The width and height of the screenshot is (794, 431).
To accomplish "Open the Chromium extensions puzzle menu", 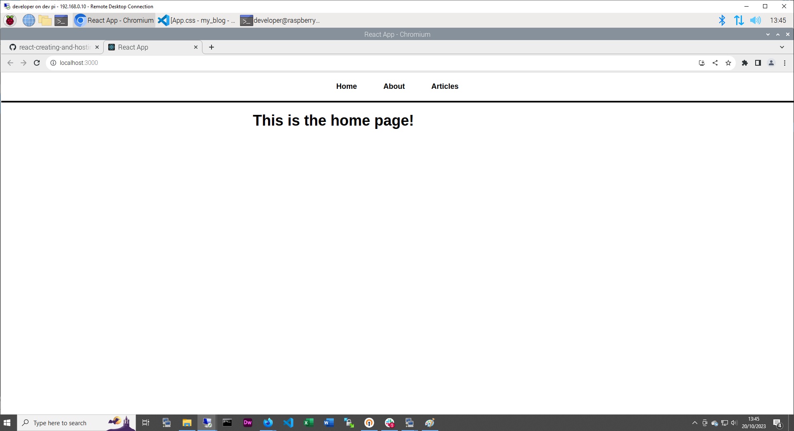I will [x=744, y=63].
